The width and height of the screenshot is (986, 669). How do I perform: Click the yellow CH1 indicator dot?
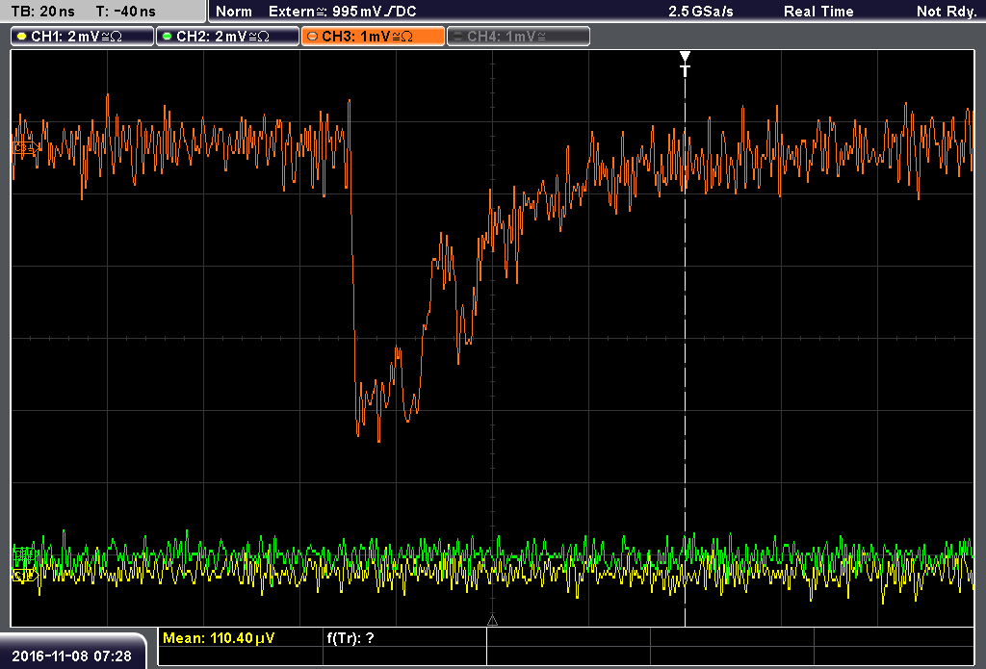tap(22, 37)
